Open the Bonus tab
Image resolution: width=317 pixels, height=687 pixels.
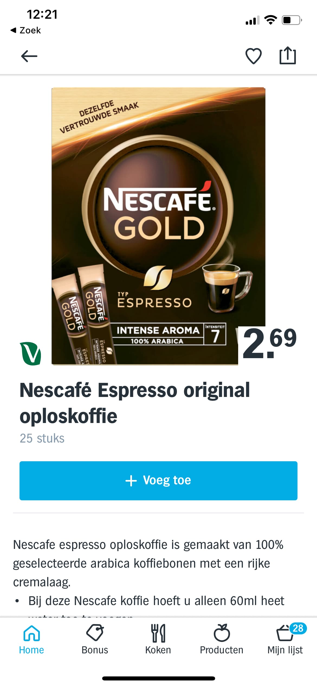95,639
